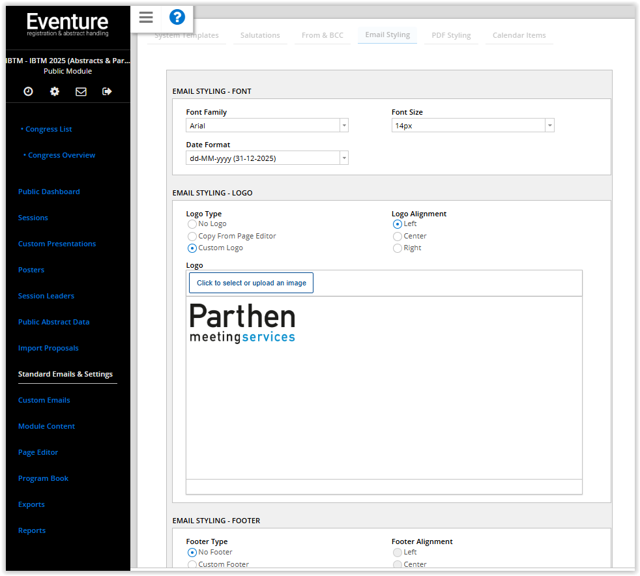Screen dimensions: 640x576
Task: Set logo alignment to Center
Action: tap(397, 236)
